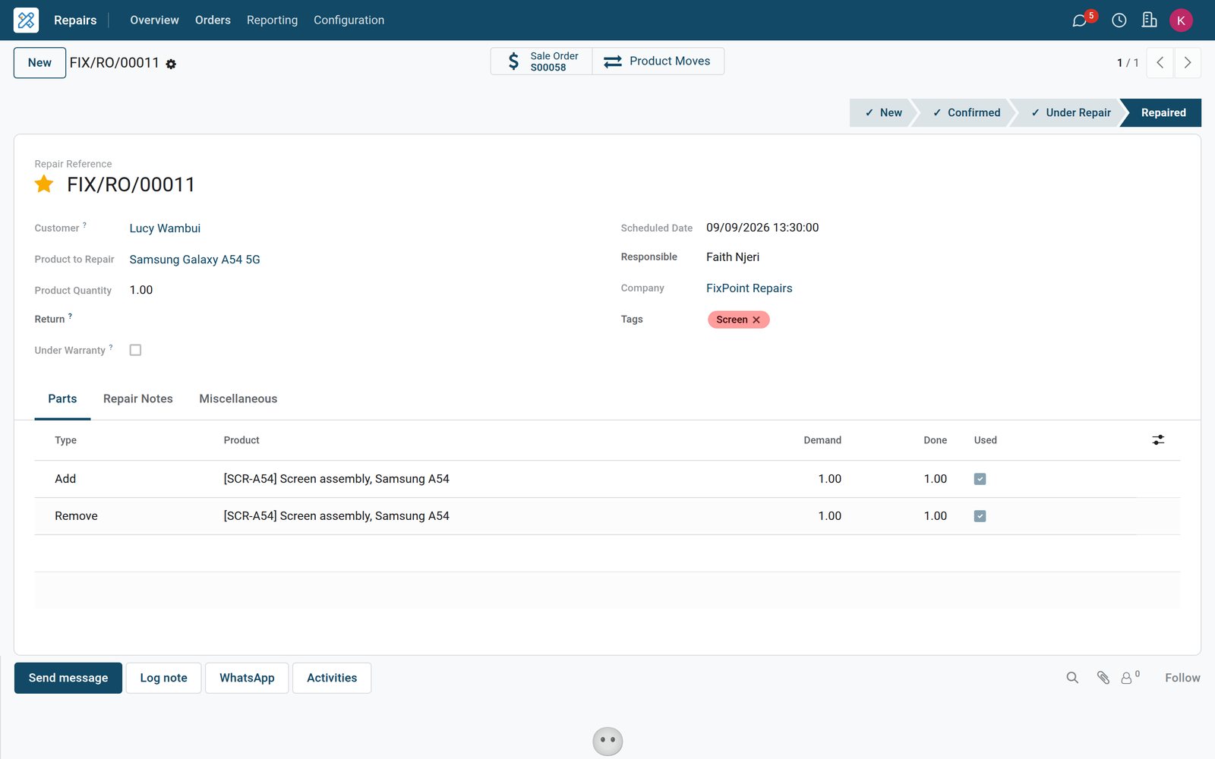
Task: Open the Orders menu
Action: coord(213,20)
